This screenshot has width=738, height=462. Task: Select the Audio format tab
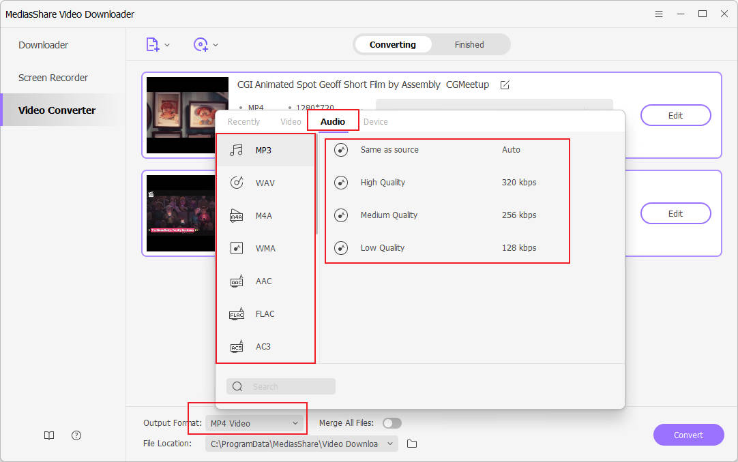coord(333,122)
